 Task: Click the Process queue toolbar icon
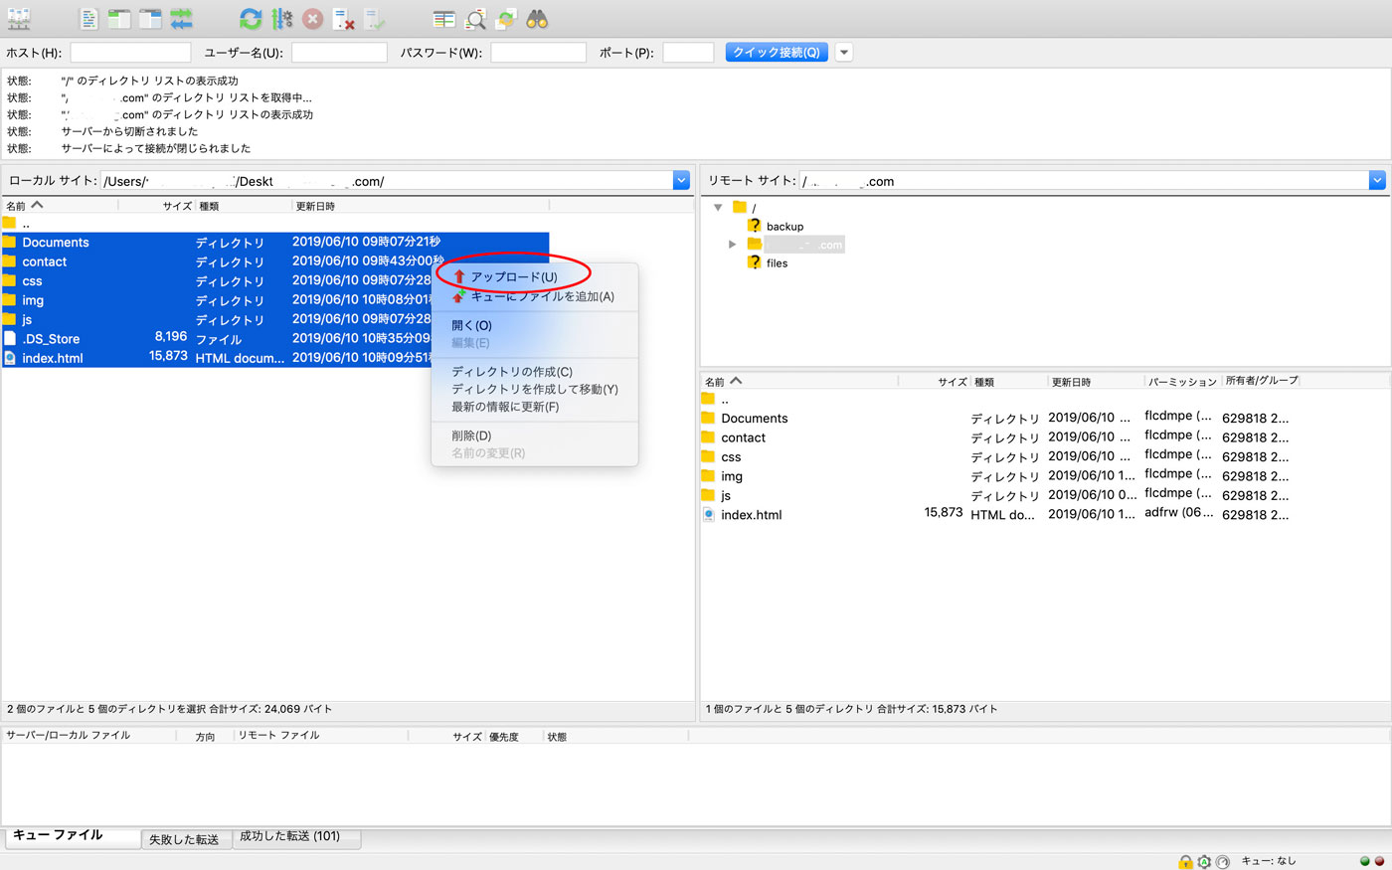(282, 19)
